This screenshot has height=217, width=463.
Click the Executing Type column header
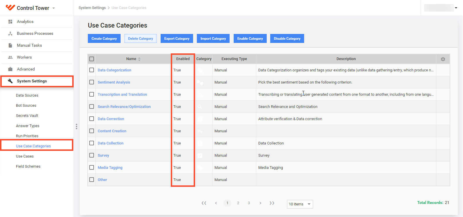click(234, 59)
